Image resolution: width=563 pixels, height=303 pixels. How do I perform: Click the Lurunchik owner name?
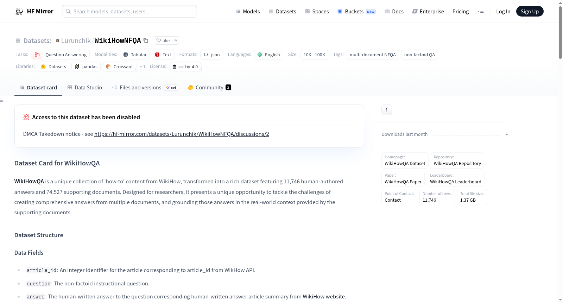pyautogui.click(x=76, y=40)
